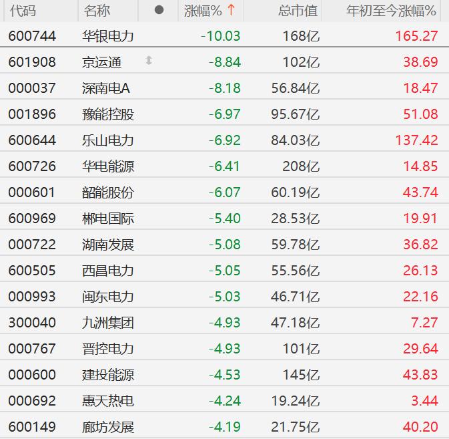Viewport: 449px width, 439px height.
Task: Click market cap 208亿
Action: tap(301, 166)
